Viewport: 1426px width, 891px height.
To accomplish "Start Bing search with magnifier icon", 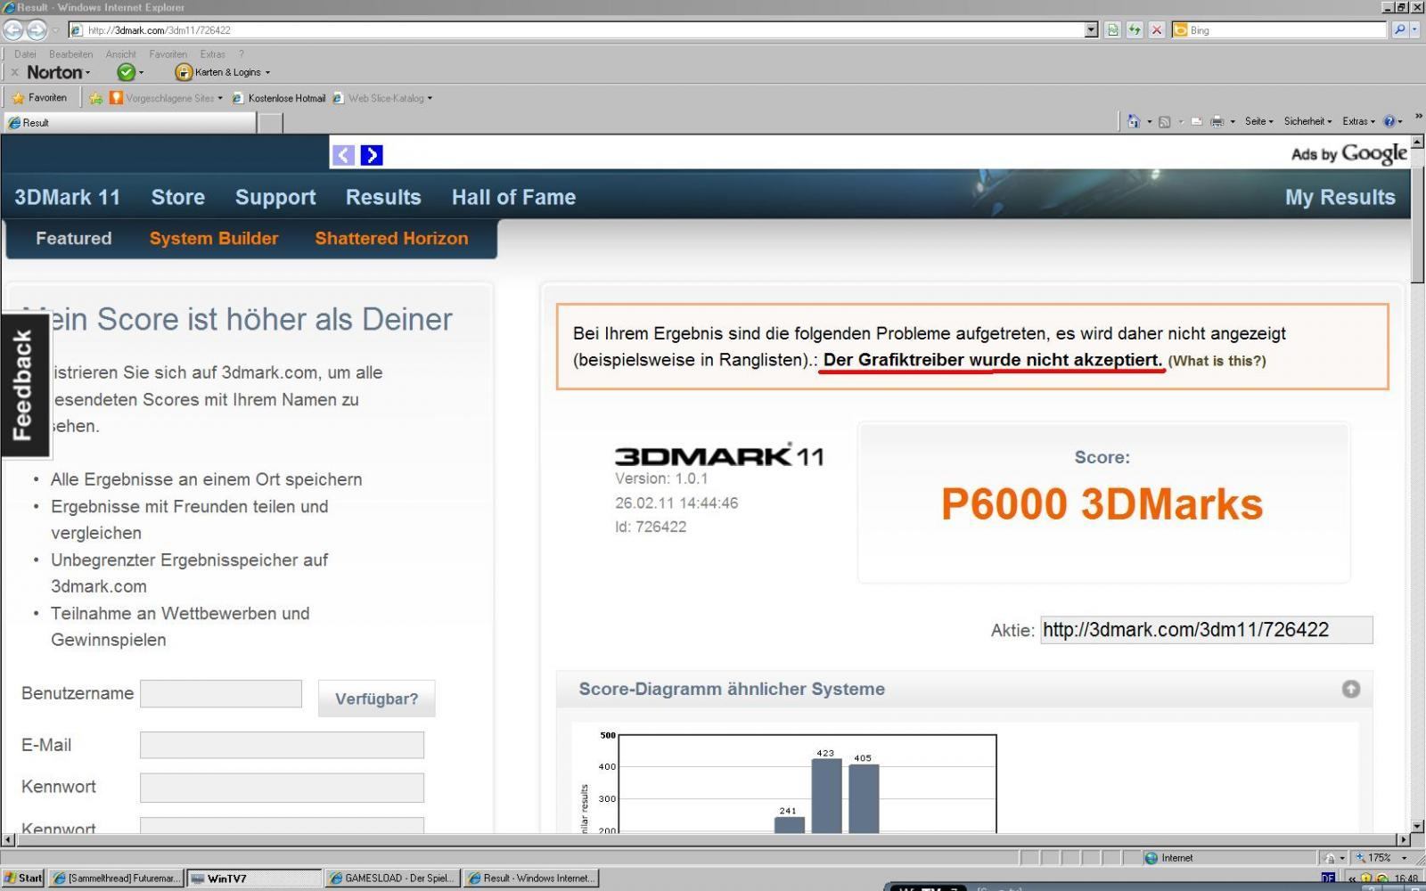I will click(x=1400, y=29).
